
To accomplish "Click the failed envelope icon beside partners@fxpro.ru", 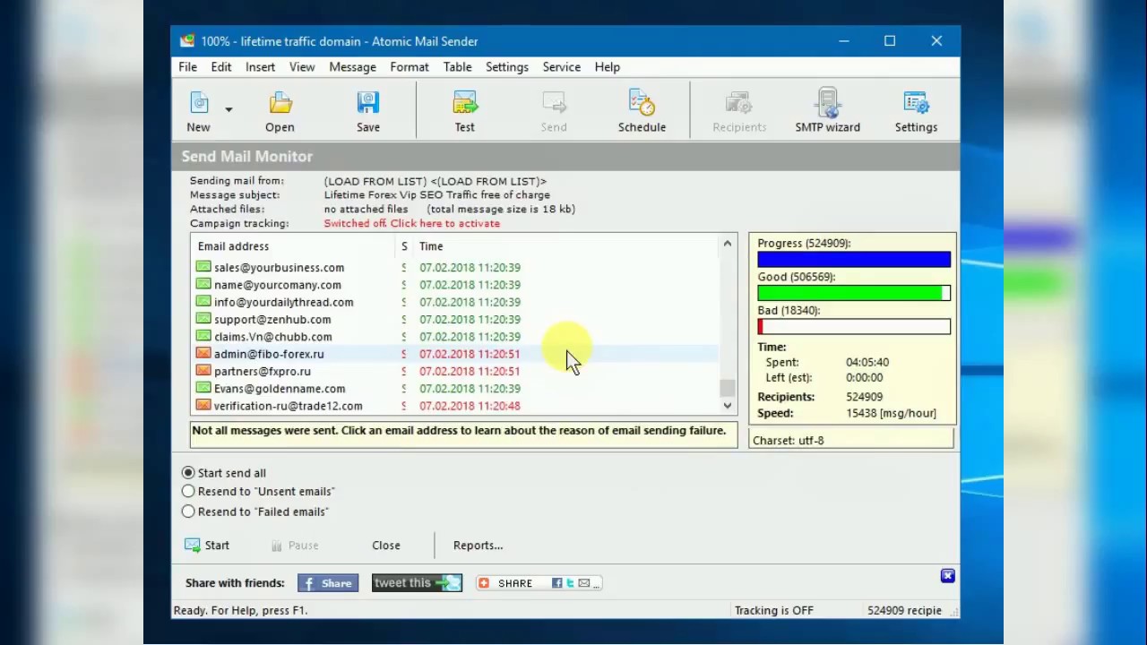I will point(203,371).
